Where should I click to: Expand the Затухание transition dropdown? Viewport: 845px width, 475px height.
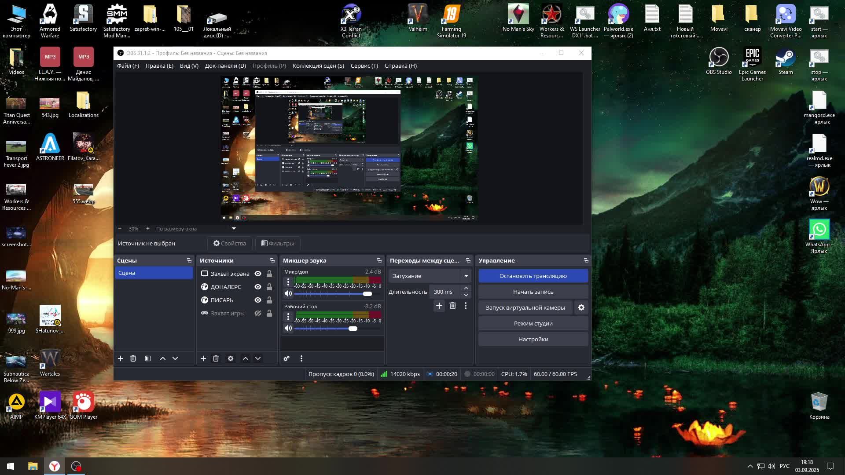coord(466,276)
